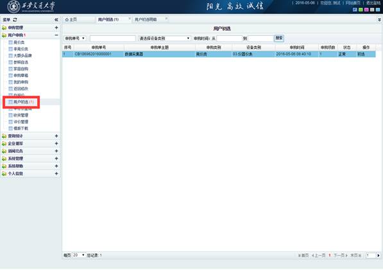Click 下一页 next page link

point(341,255)
